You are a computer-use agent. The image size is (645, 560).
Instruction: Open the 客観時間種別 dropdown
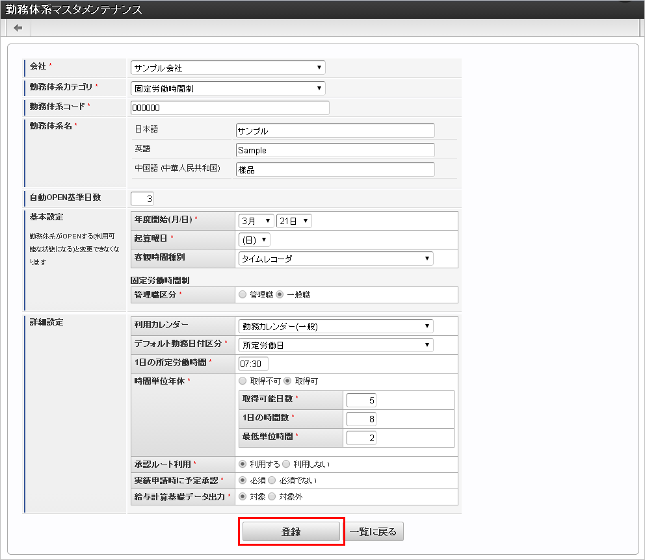[336, 259]
